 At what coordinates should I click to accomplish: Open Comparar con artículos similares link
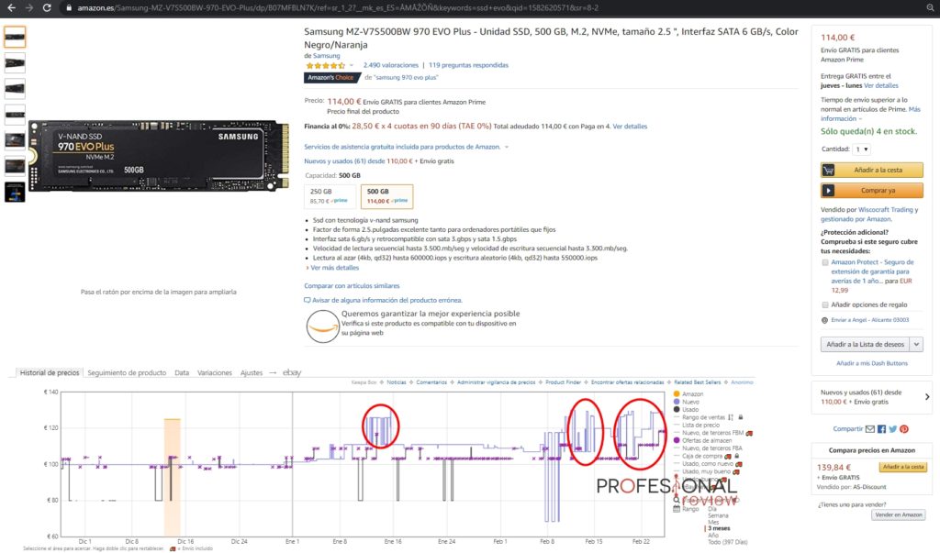pyautogui.click(x=352, y=286)
